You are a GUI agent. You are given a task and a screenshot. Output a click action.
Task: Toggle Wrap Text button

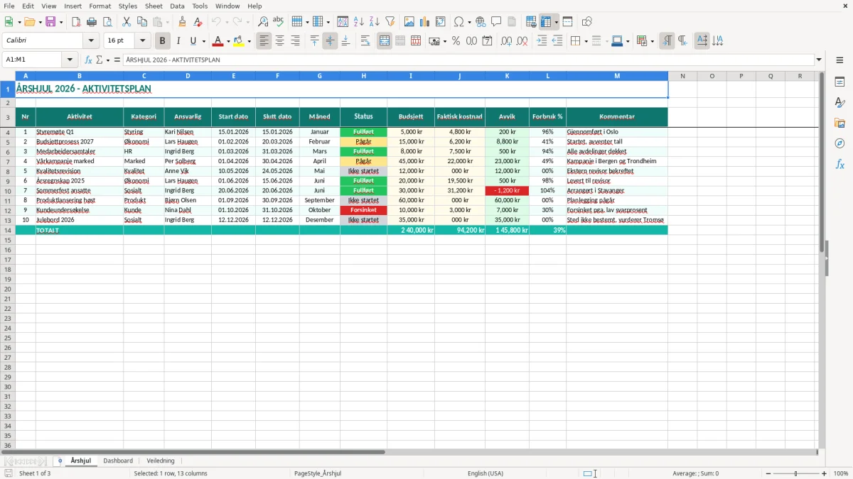click(x=365, y=41)
